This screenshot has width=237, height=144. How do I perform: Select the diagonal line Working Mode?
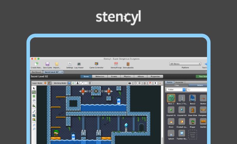[x=82, y=83]
